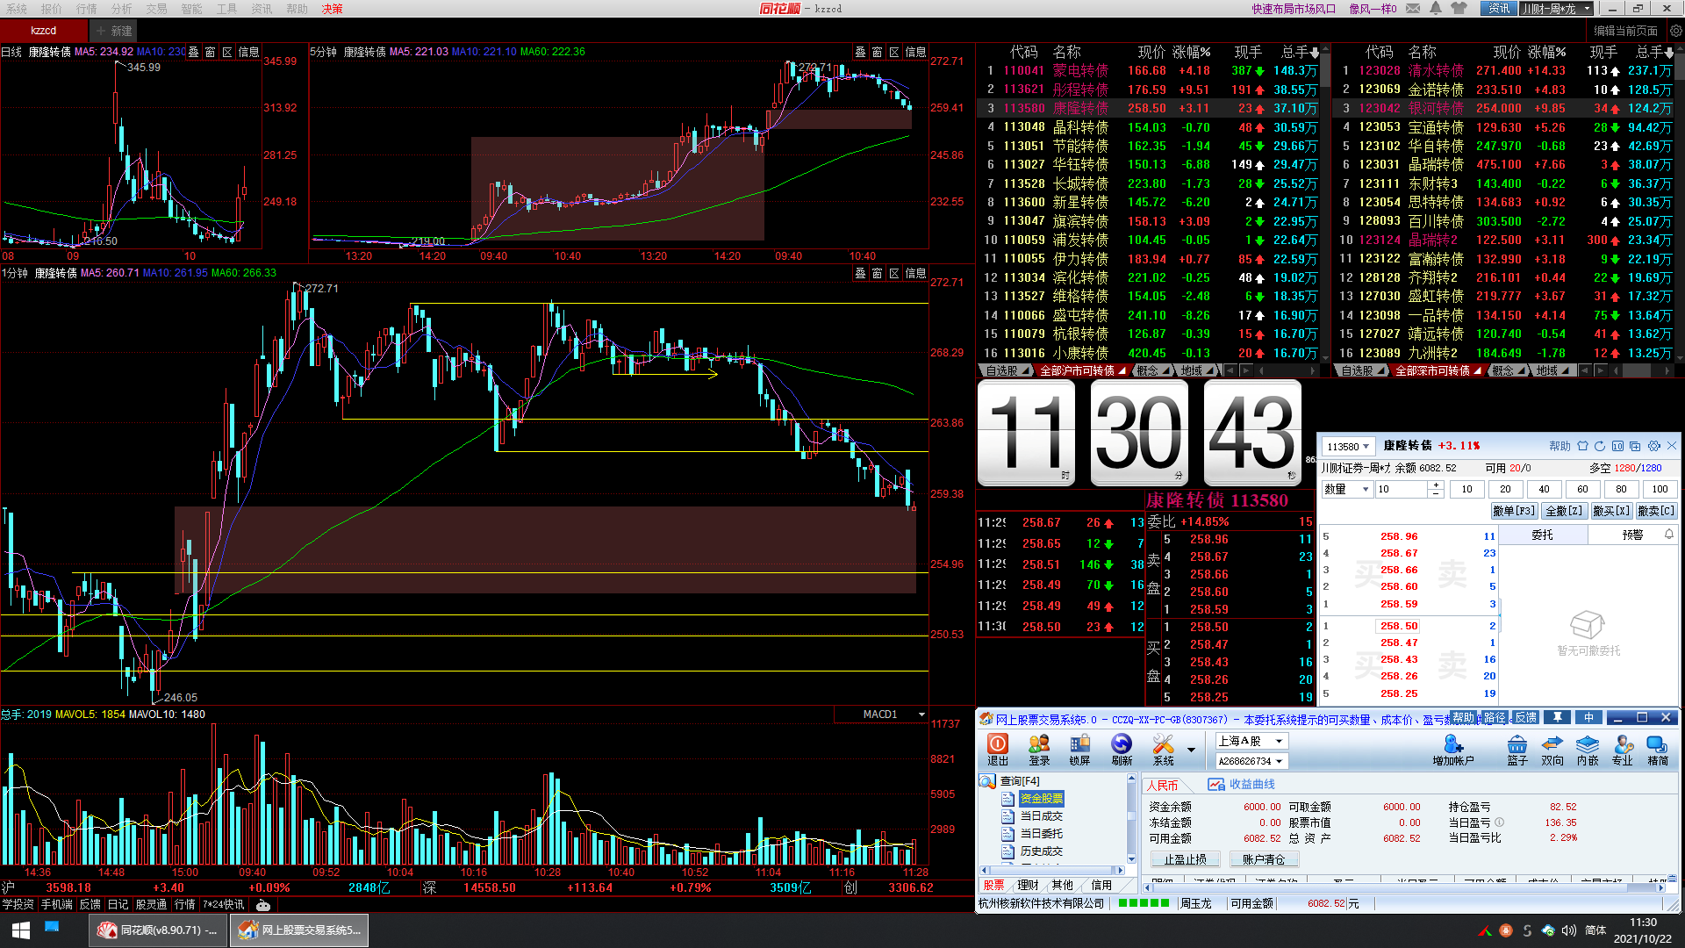Click the 撤卖[C] button
1685x948 pixels.
coord(1656,511)
